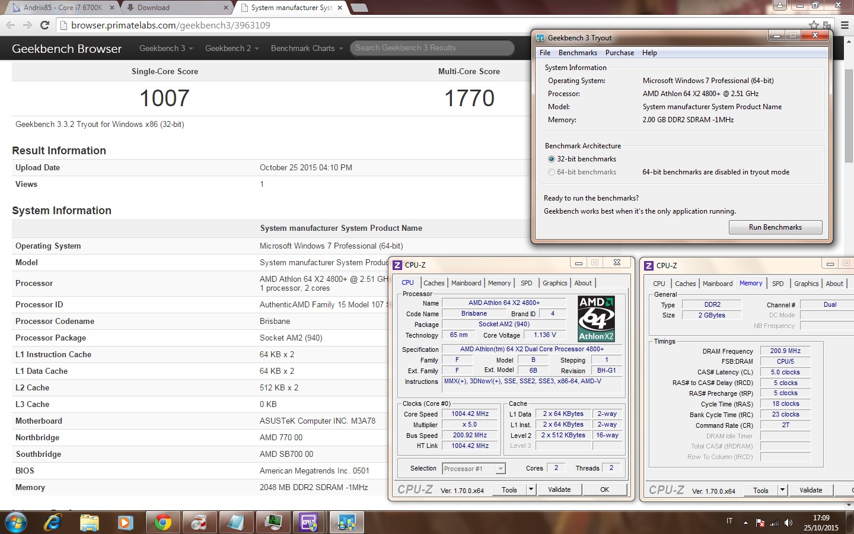Open the system monitor taskbar icon
This screenshot has height=534, width=854.
coord(273,523)
